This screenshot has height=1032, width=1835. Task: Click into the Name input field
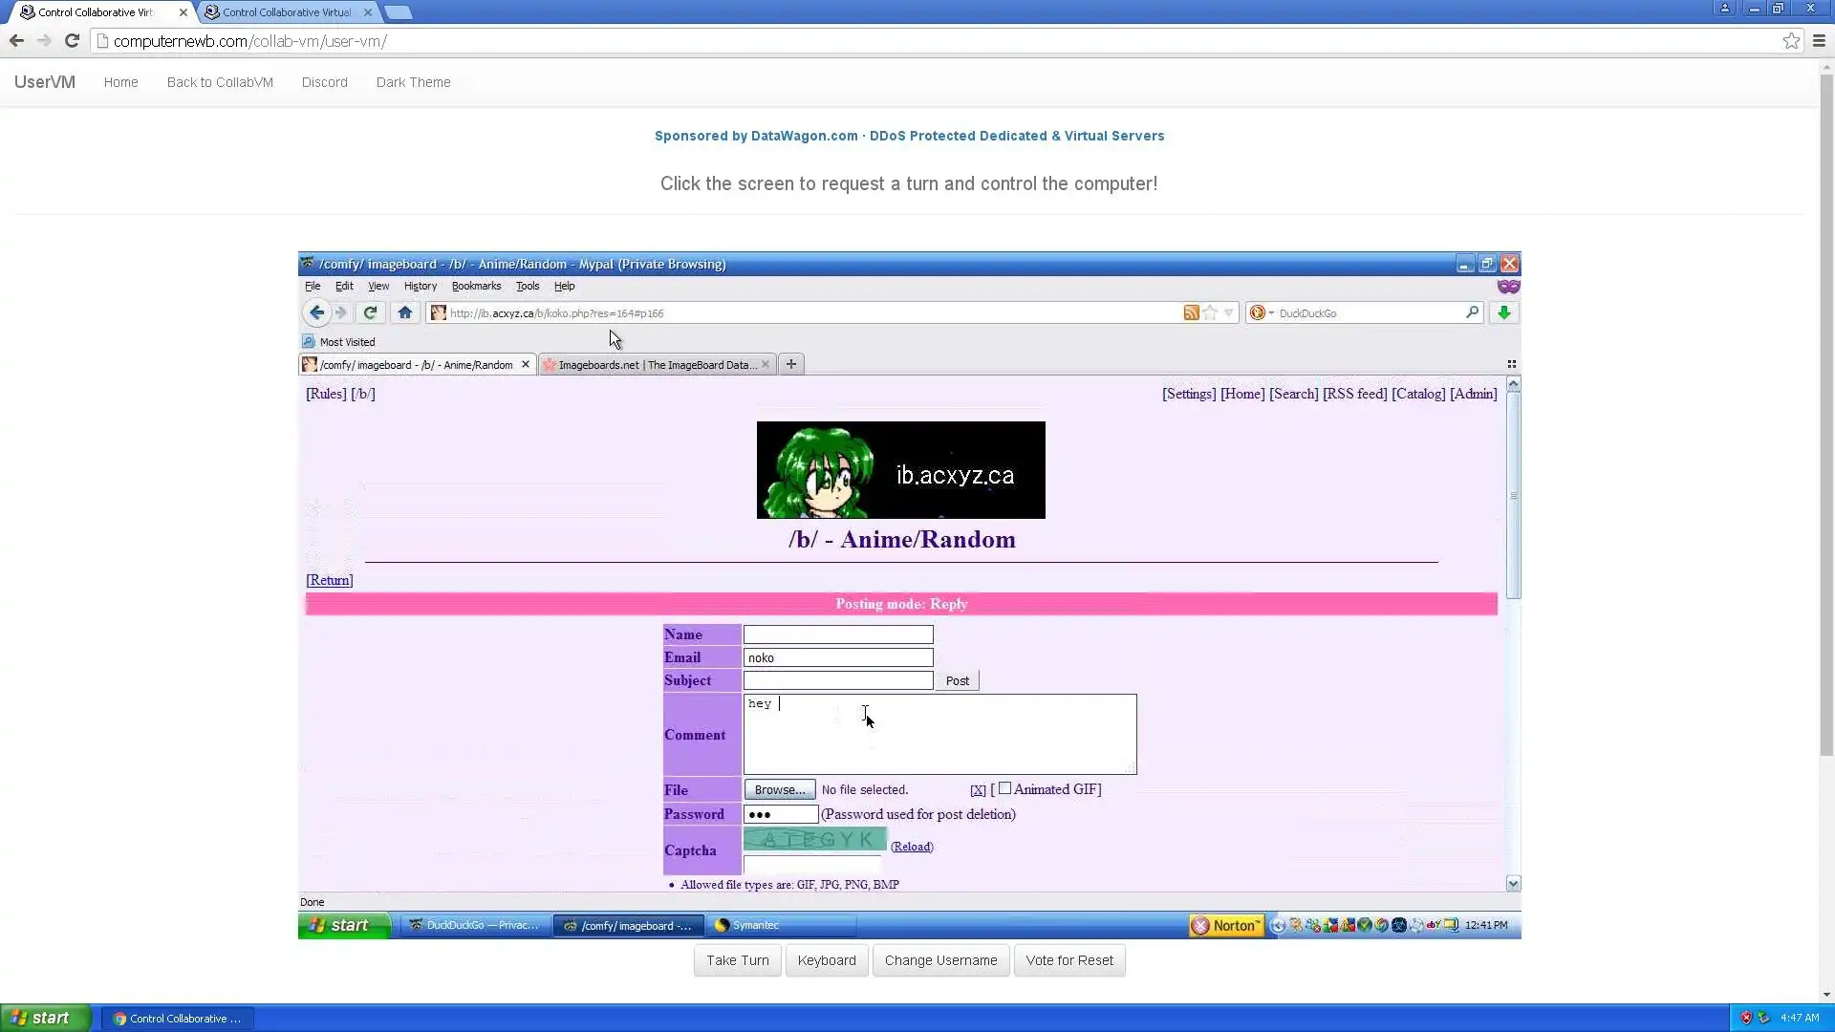[x=837, y=634]
